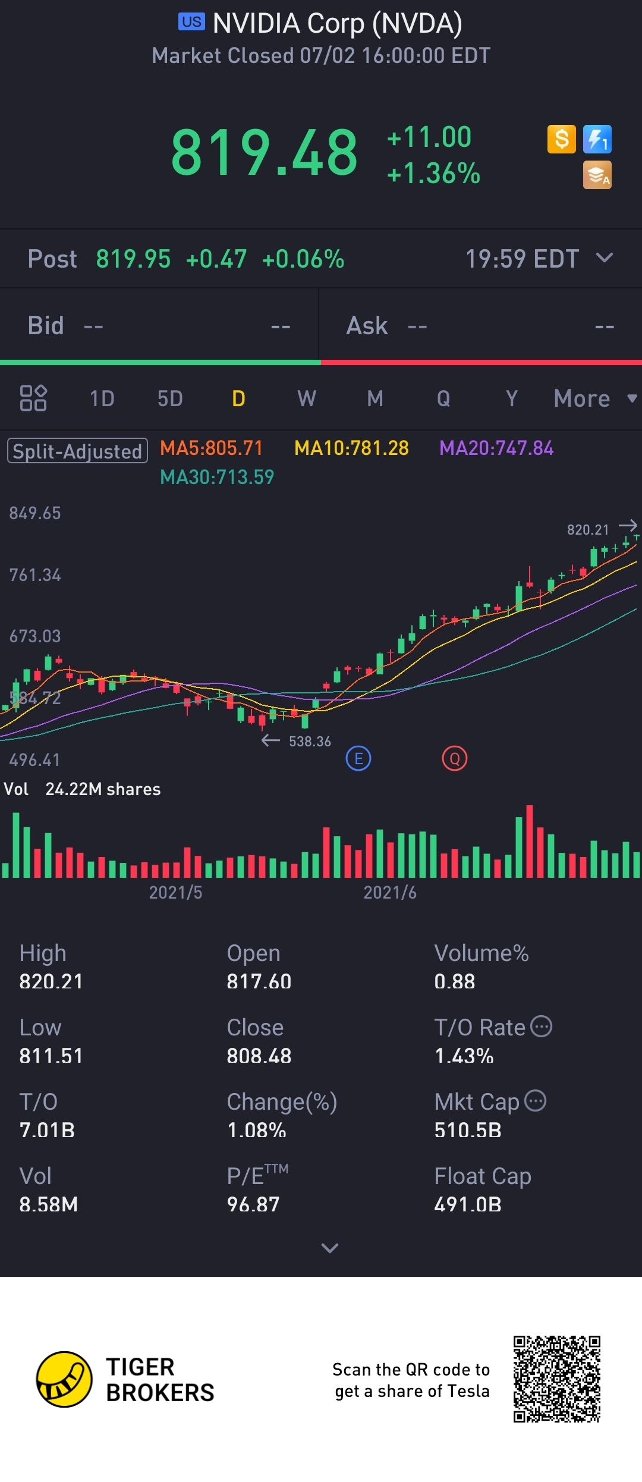Tap the 496.41 price axis label
642x1482 pixels.
35,760
